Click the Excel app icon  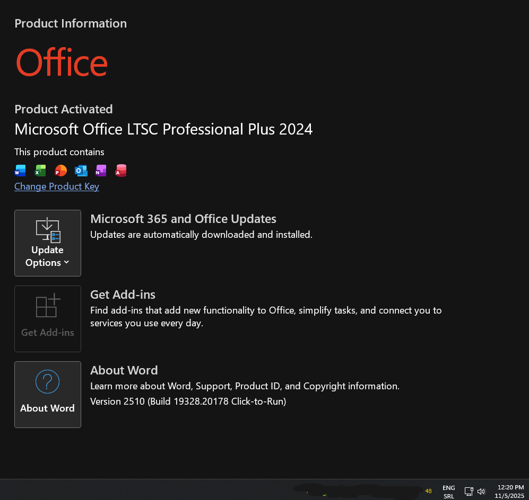(x=40, y=171)
